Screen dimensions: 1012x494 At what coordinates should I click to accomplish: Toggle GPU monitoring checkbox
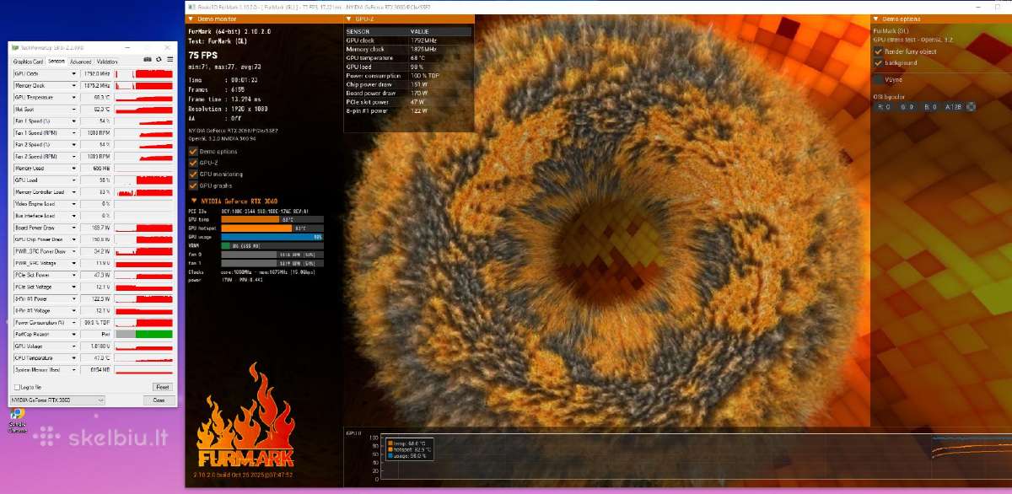[193, 174]
